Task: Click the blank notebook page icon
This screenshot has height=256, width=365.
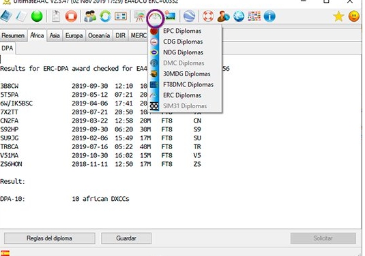Action: (21, 16)
